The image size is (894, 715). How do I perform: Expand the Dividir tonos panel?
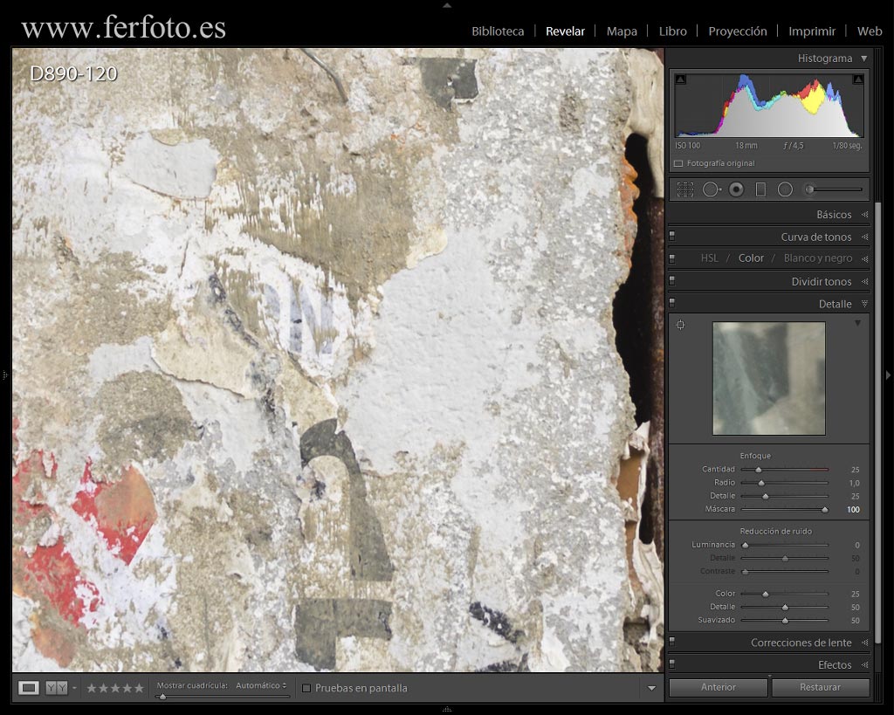pyautogui.click(x=864, y=281)
